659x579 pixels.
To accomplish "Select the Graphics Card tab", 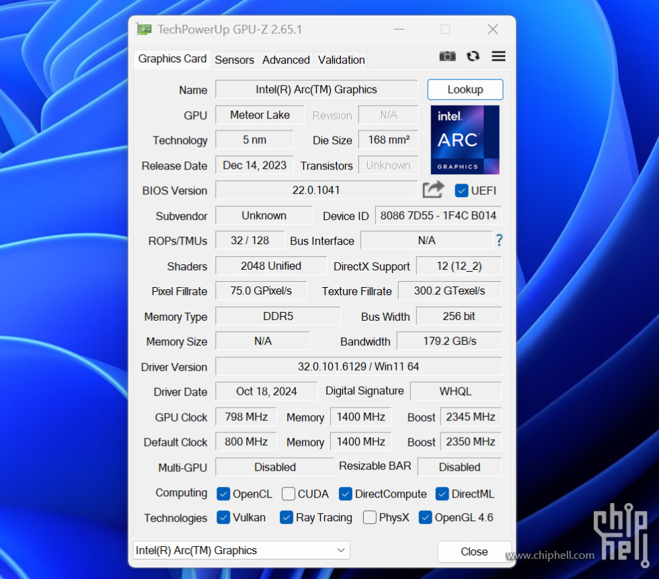I will pyautogui.click(x=172, y=59).
